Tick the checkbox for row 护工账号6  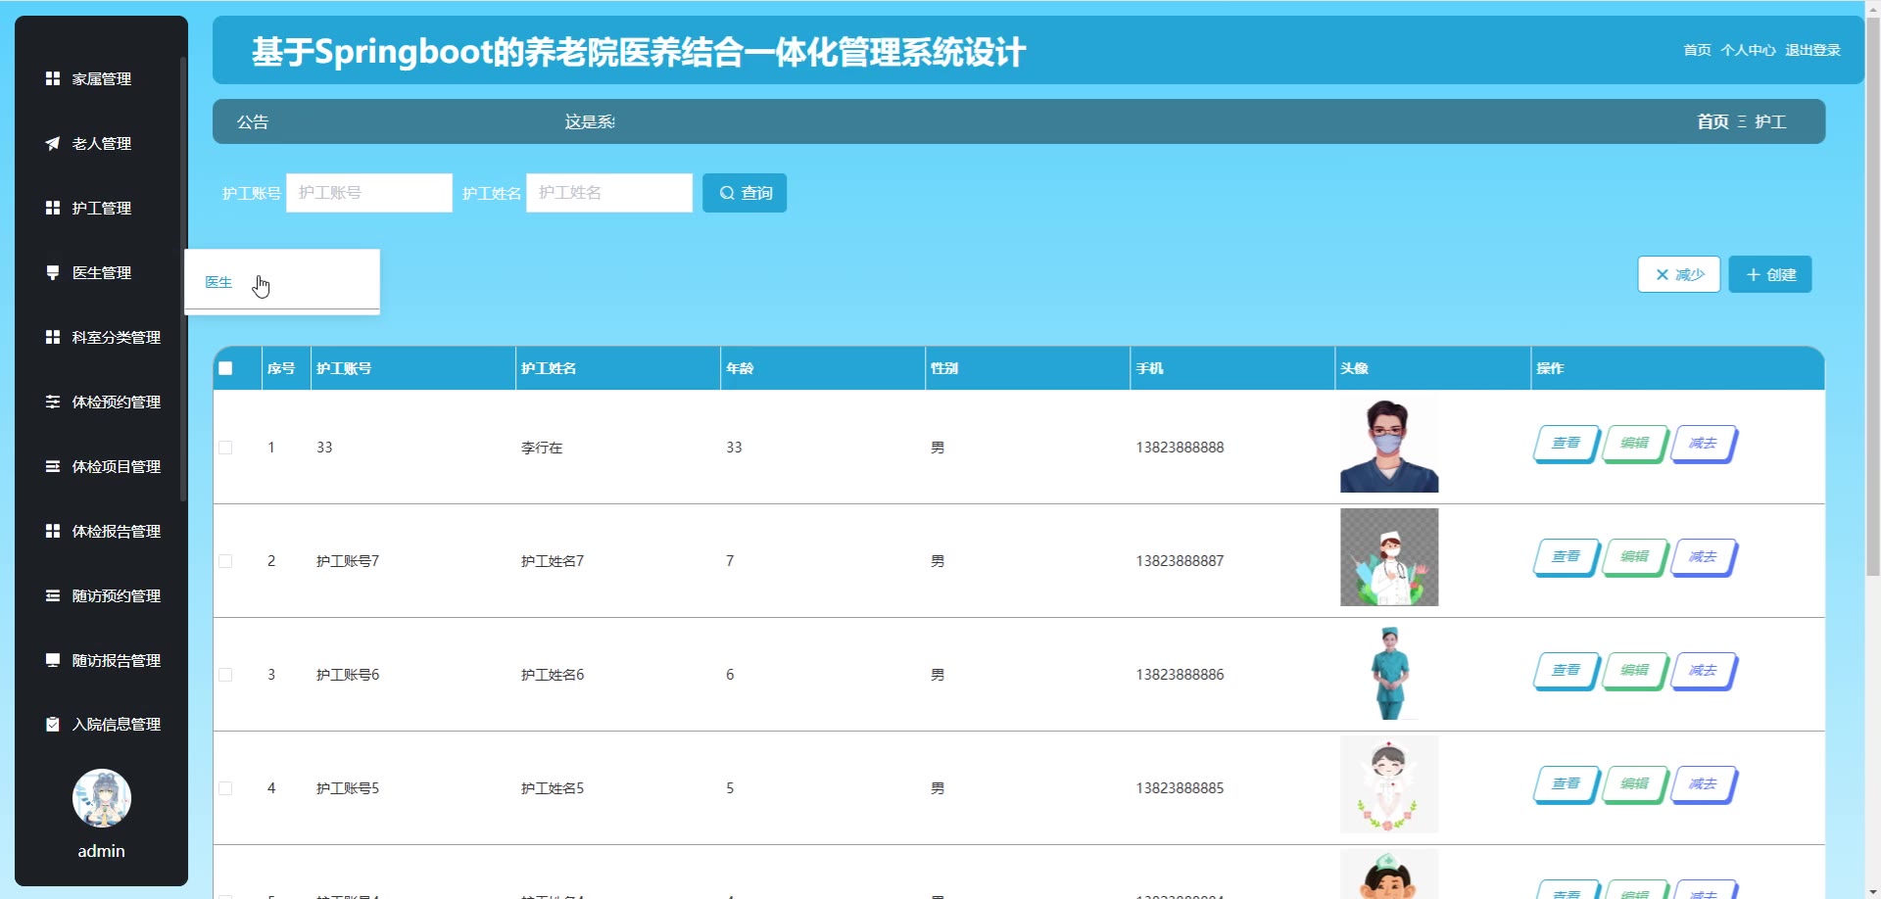(225, 675)
